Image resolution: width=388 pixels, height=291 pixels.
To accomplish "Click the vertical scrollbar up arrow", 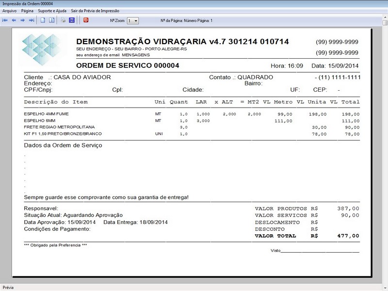I will (385, 17).
